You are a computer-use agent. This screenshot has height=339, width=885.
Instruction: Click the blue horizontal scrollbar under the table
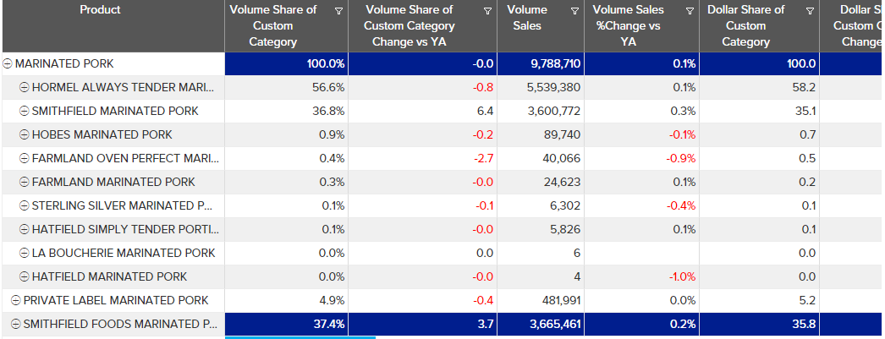click(300, 337)
